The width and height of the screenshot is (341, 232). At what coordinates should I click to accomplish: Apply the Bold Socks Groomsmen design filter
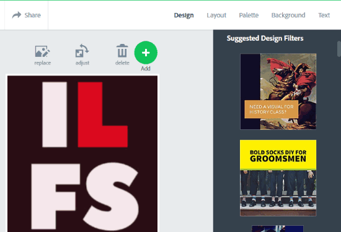(x=278, y=178)
